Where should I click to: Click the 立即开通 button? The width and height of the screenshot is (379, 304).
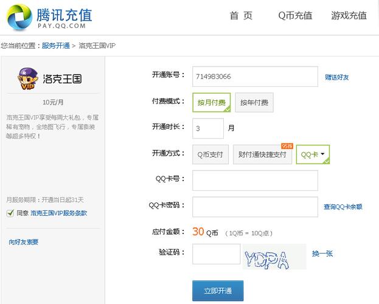click(x=218, y=291)
